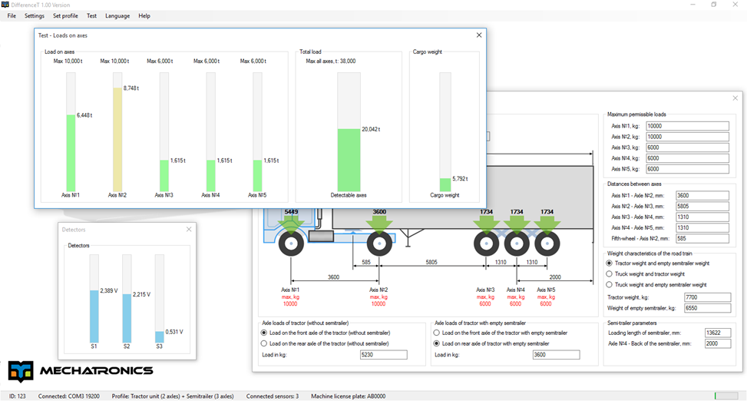Choose load on front axle with empty semitrailer

click(x=438, y=333)
